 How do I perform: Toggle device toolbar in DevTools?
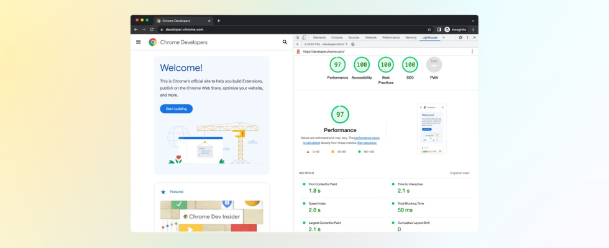pos(304,38)
